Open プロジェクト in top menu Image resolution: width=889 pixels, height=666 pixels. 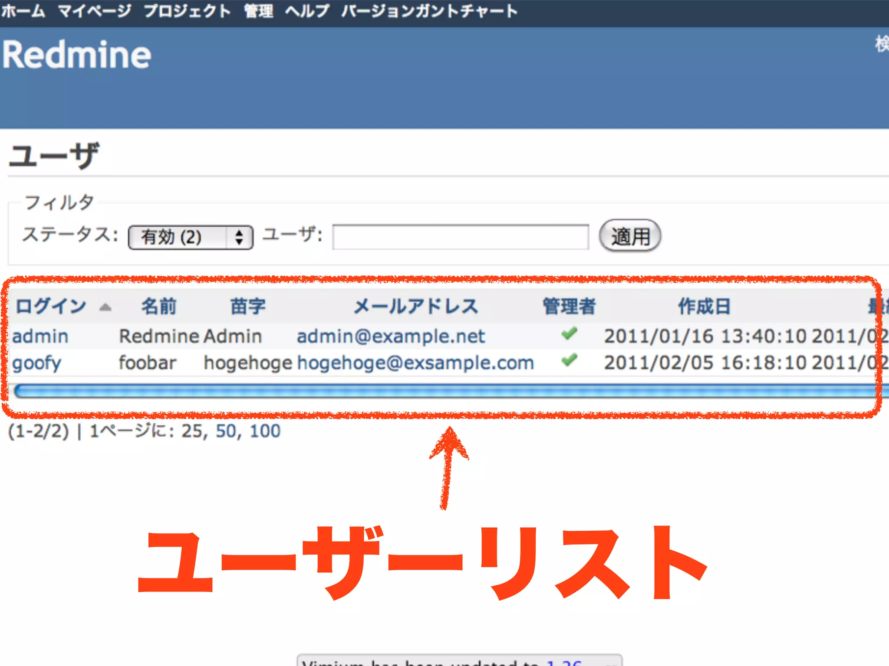point(187,11)
